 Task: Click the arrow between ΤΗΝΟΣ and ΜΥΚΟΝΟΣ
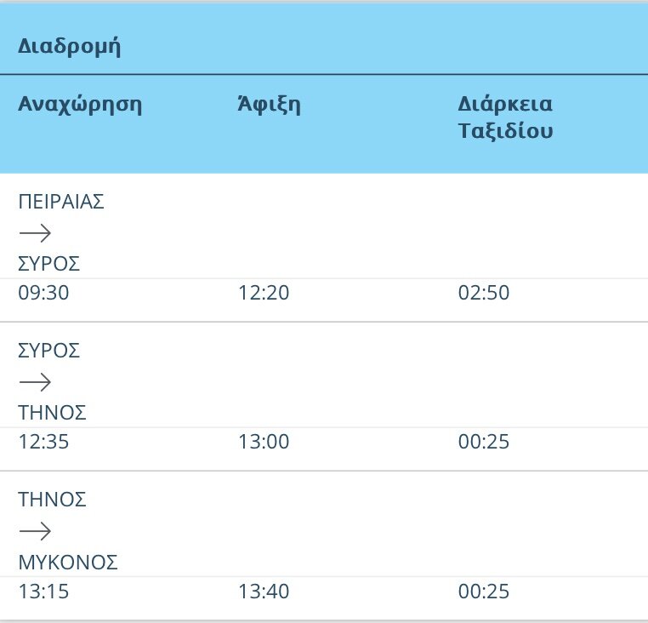point(35,531)
